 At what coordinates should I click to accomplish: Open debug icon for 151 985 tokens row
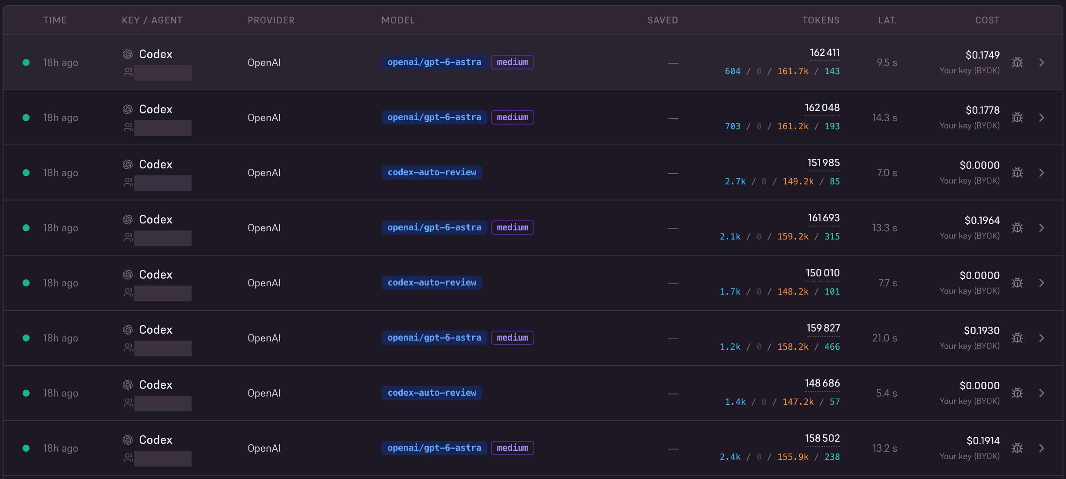[x=1017, y=173]
